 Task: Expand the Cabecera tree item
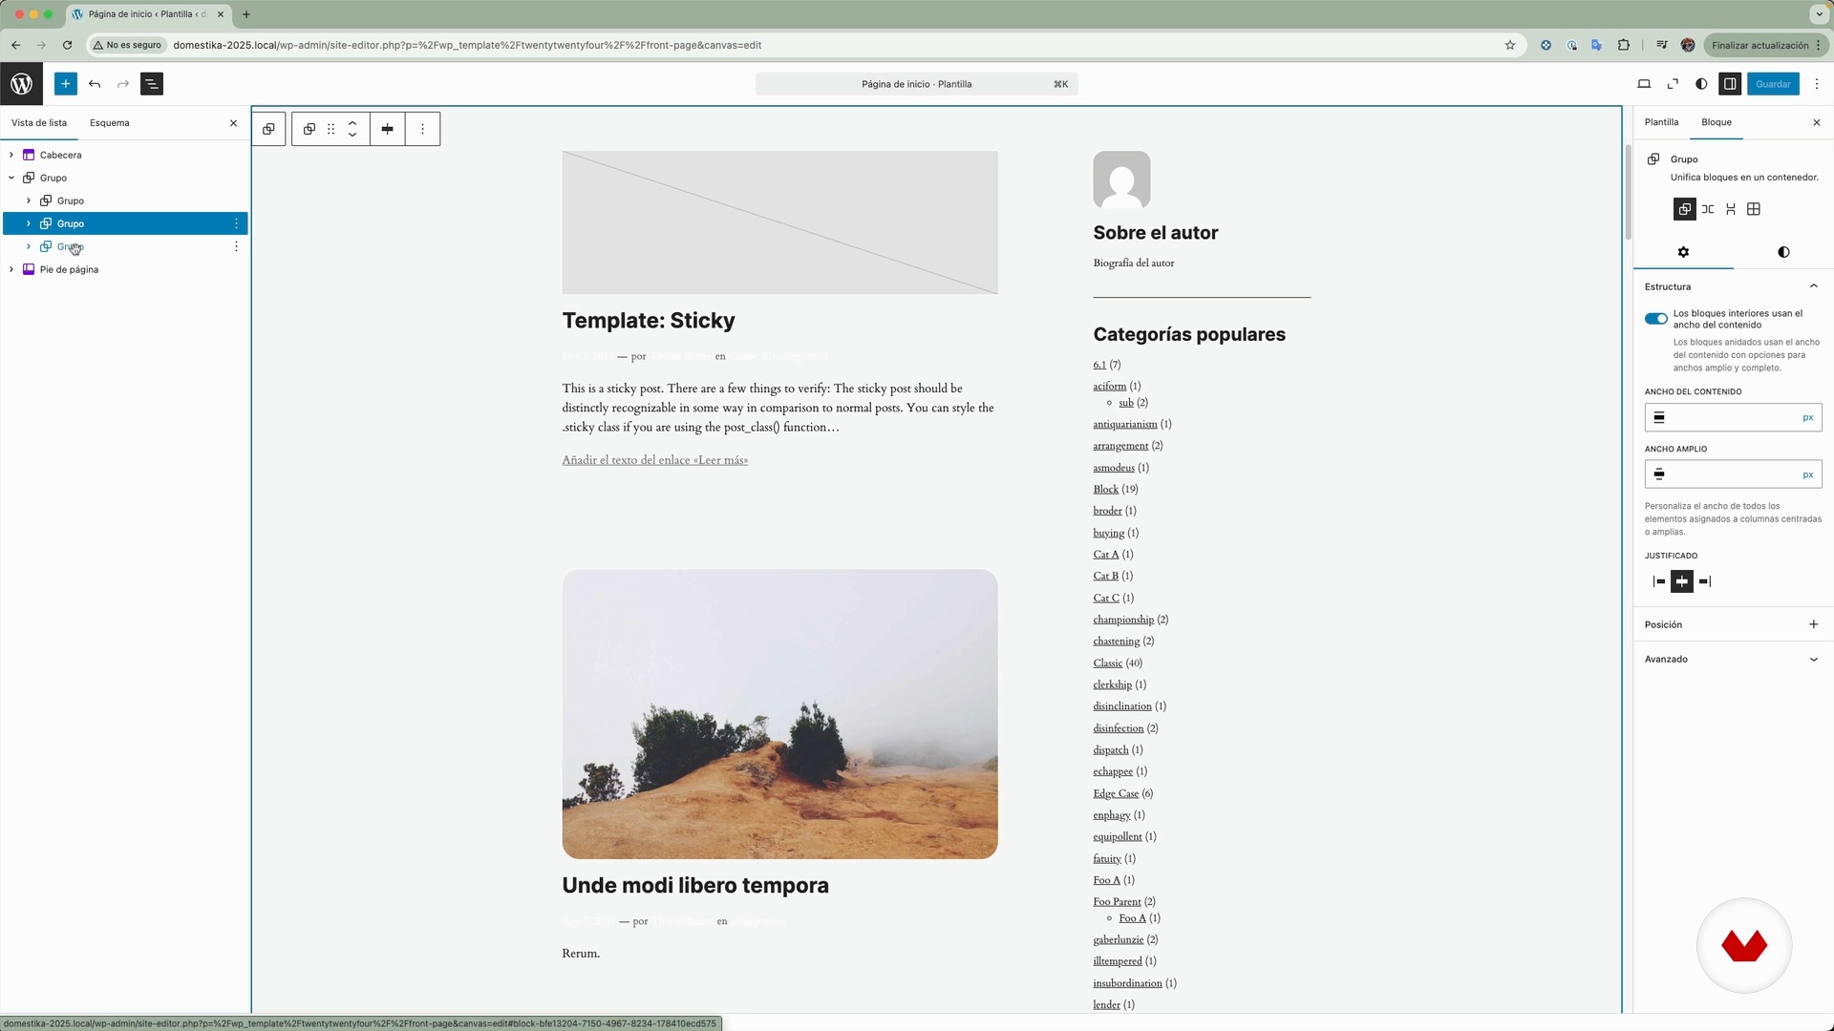point(11,155)
